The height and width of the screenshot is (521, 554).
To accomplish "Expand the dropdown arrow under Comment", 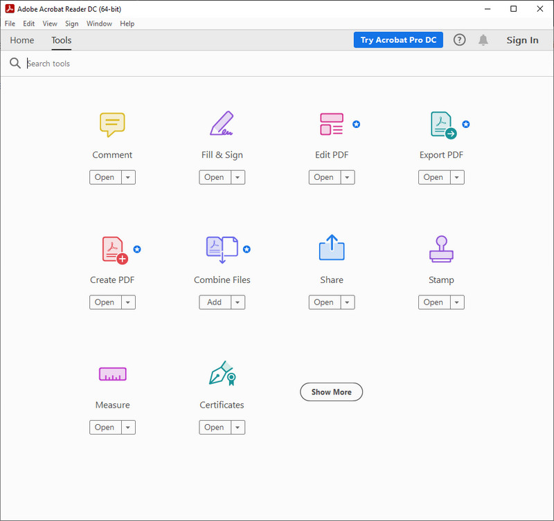I will tap(128, 178).
